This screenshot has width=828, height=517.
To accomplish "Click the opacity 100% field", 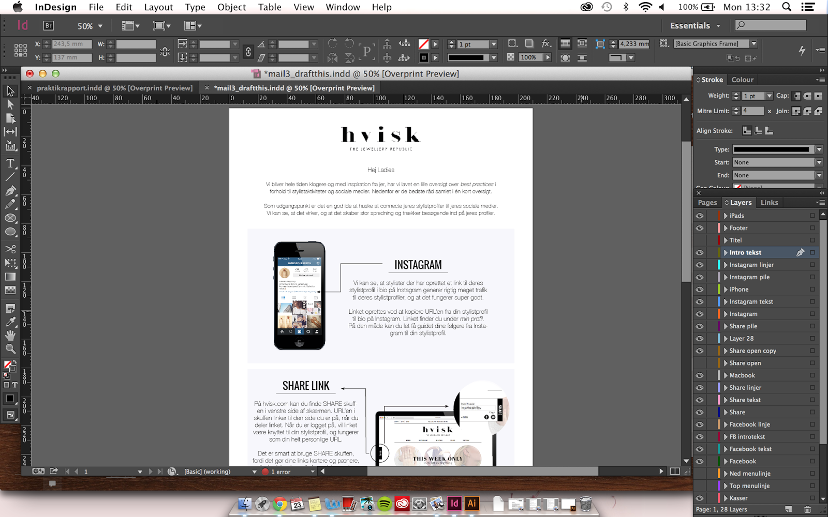I will coord(531,57).
